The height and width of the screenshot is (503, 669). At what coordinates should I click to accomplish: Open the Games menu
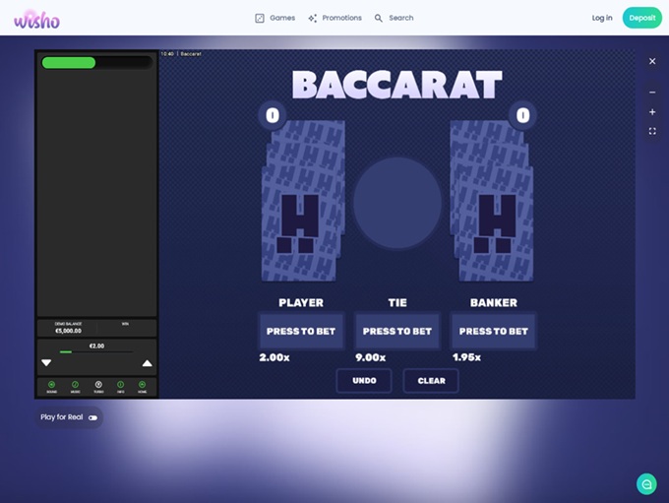coord(274,18)
